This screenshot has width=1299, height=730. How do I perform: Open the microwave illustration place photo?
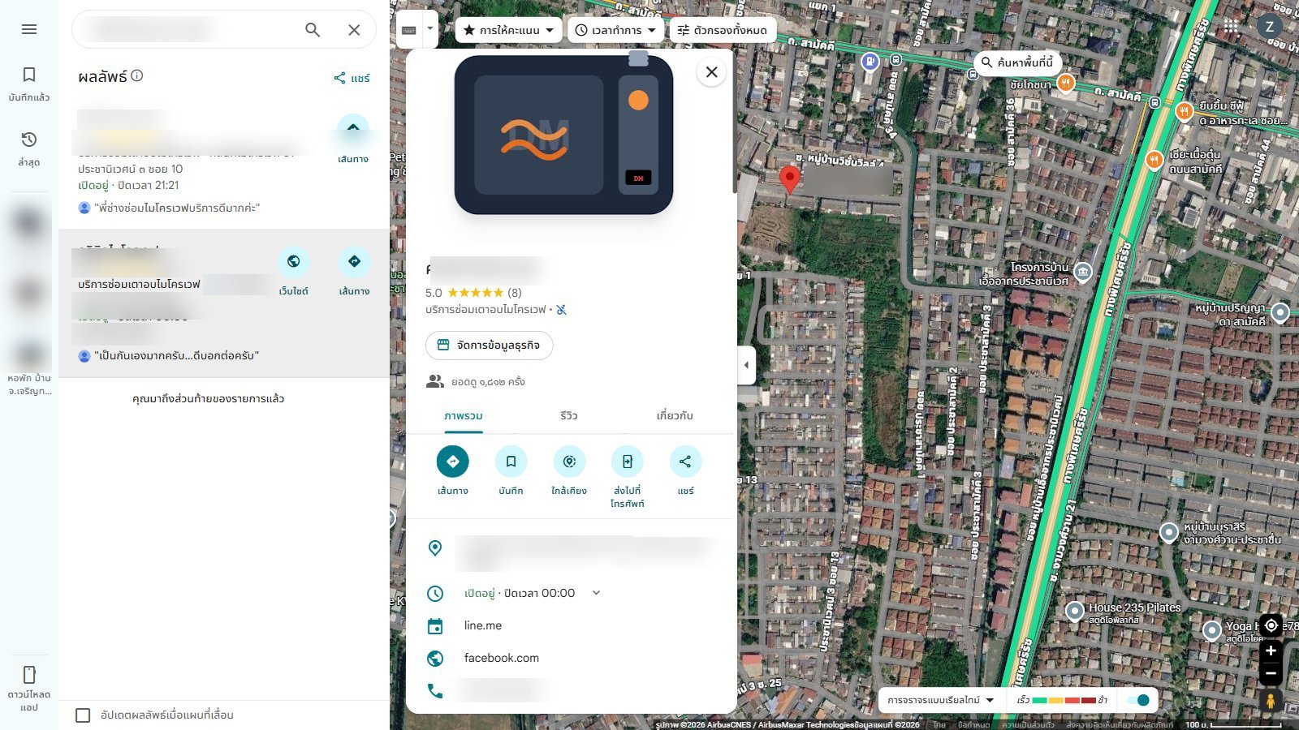(563, 135)
